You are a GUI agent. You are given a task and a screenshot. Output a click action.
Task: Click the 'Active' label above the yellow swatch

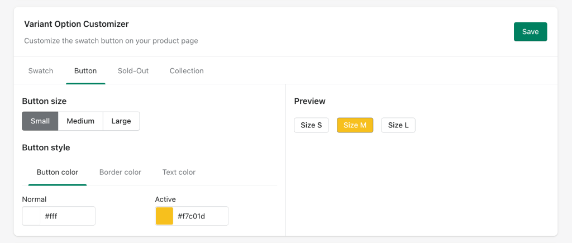click(165, 199)
